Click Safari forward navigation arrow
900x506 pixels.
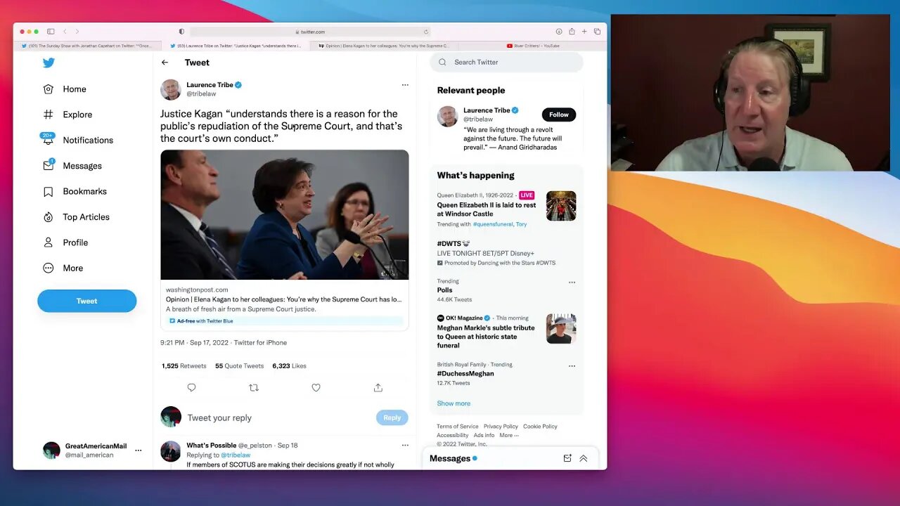pos(77,32)
